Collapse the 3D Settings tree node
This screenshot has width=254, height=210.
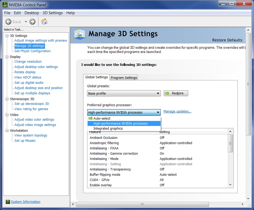coord(7,36)
